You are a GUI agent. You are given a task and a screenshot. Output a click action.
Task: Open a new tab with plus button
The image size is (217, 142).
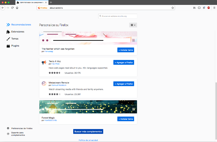pos(51,2)
